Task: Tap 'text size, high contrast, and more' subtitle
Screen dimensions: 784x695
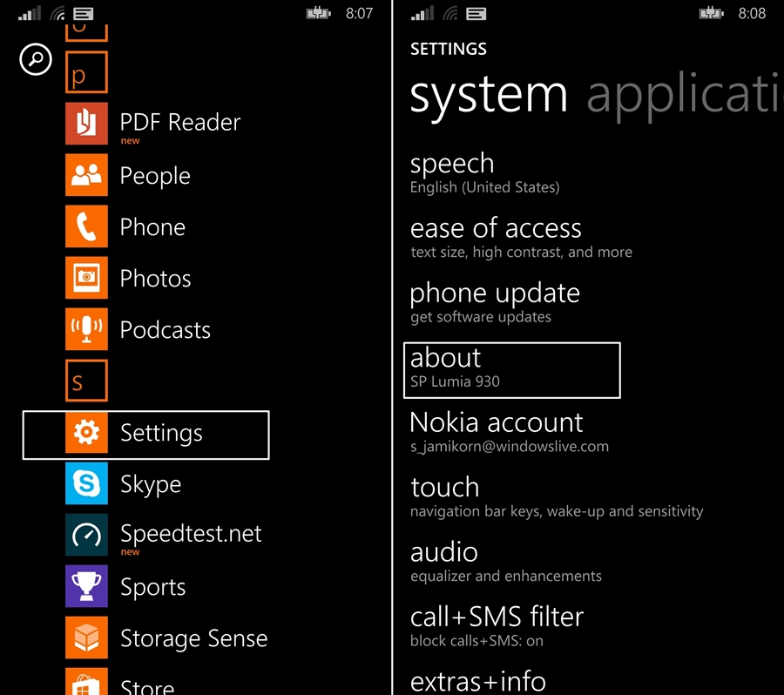Action: [521, 252]
